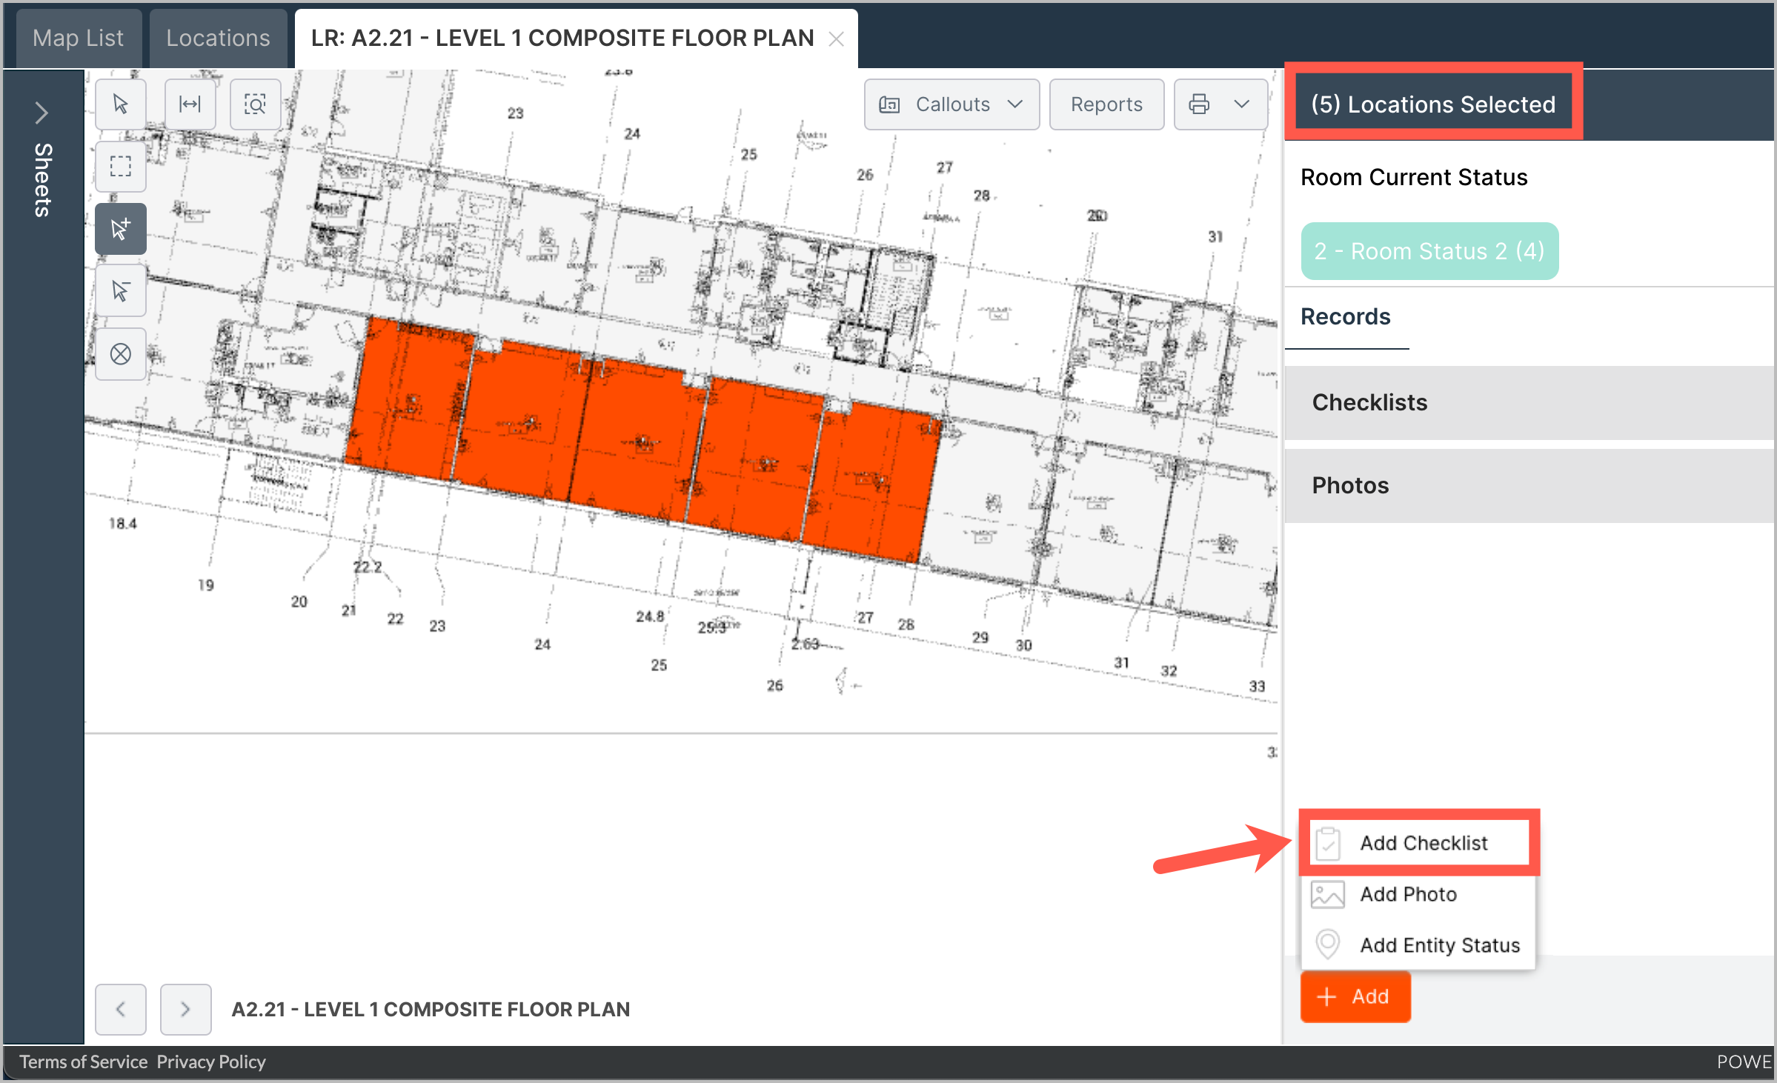Close the Level 1 Composite Floor Plan tab

click(x=836, y=39)
